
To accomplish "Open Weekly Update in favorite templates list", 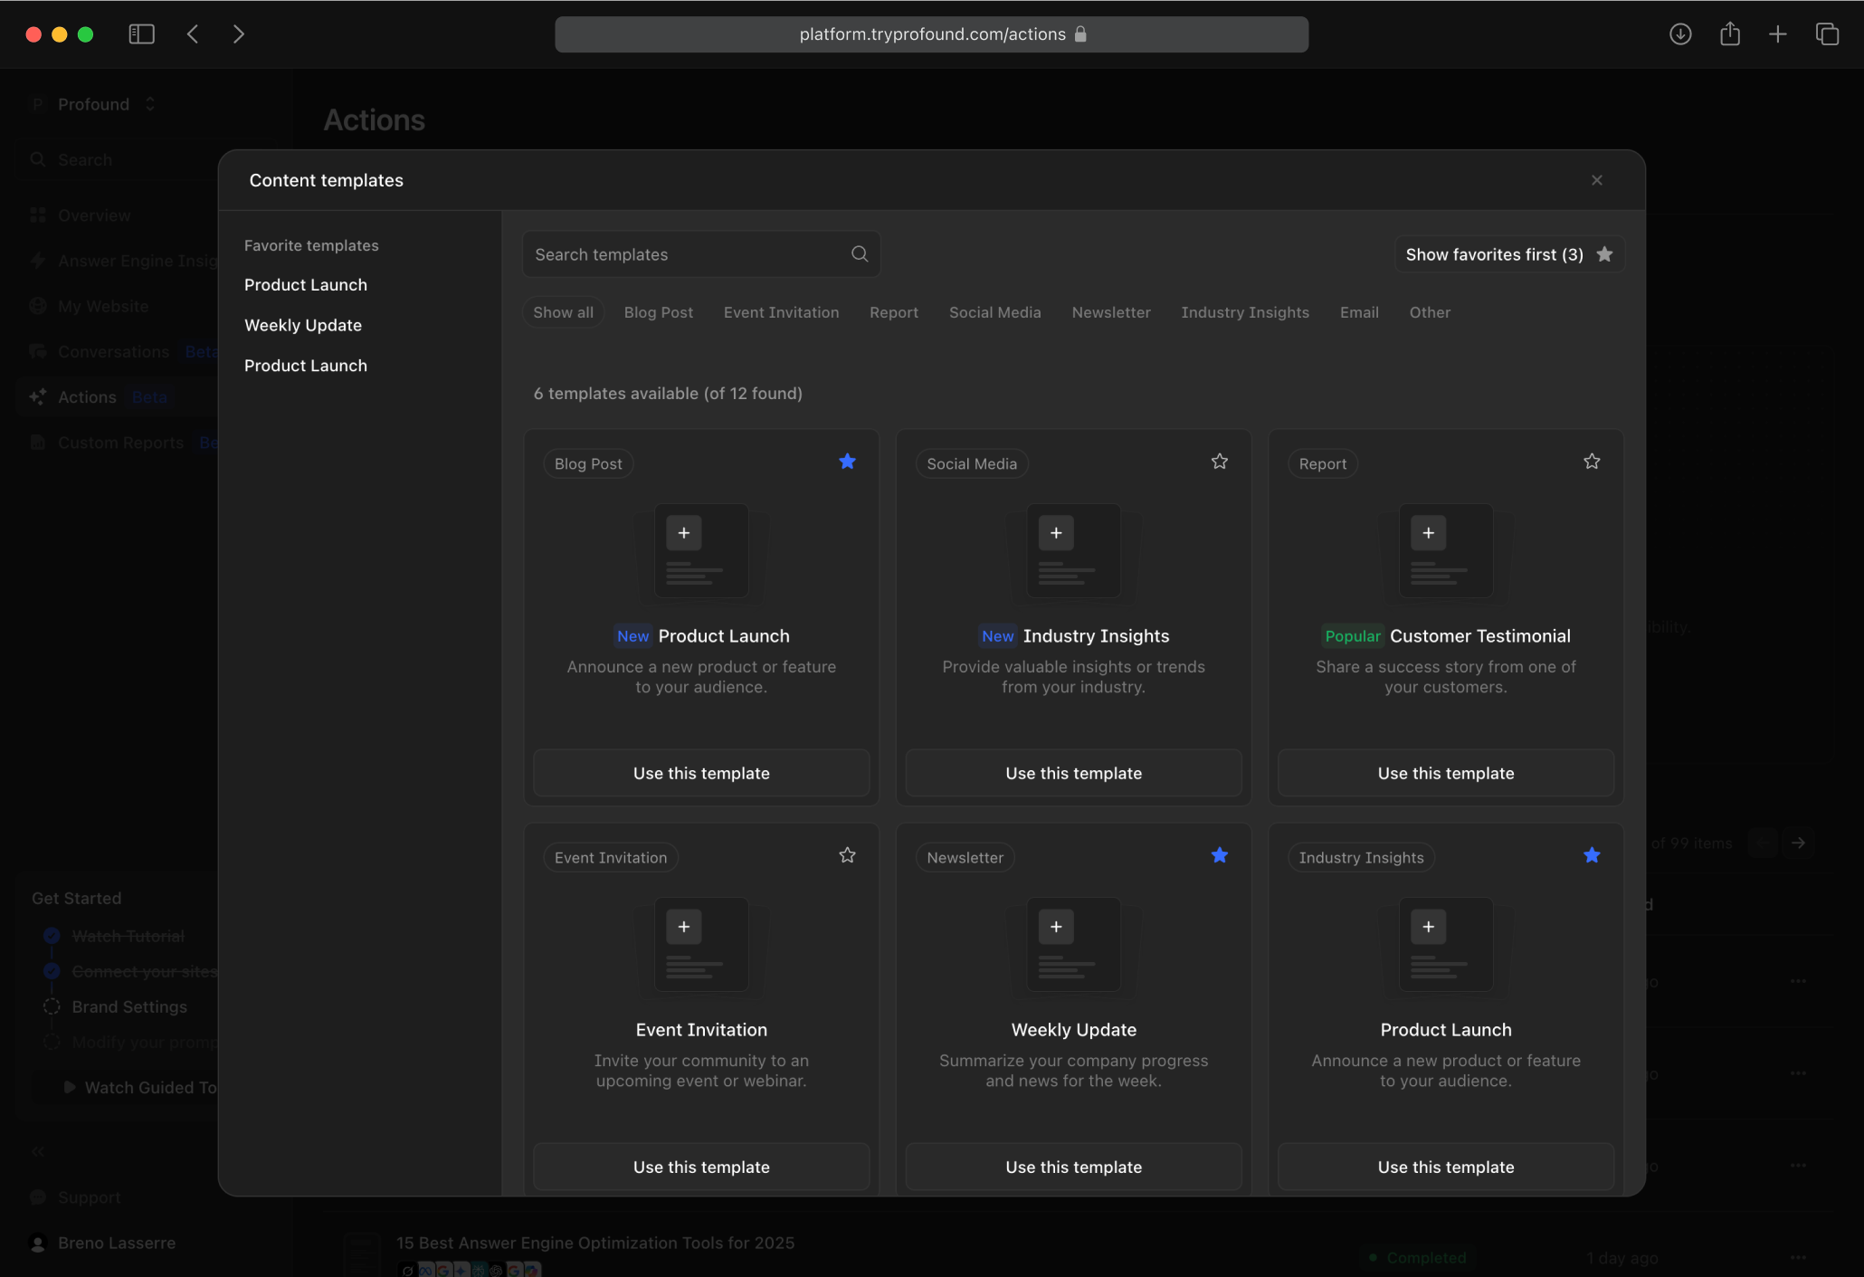I will tap(303, 325).
